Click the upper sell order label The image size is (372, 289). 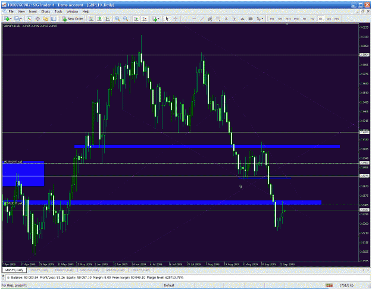pyautogui.click(x=13, y=162)
